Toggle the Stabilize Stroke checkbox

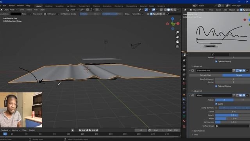click(x=62, y=14)
